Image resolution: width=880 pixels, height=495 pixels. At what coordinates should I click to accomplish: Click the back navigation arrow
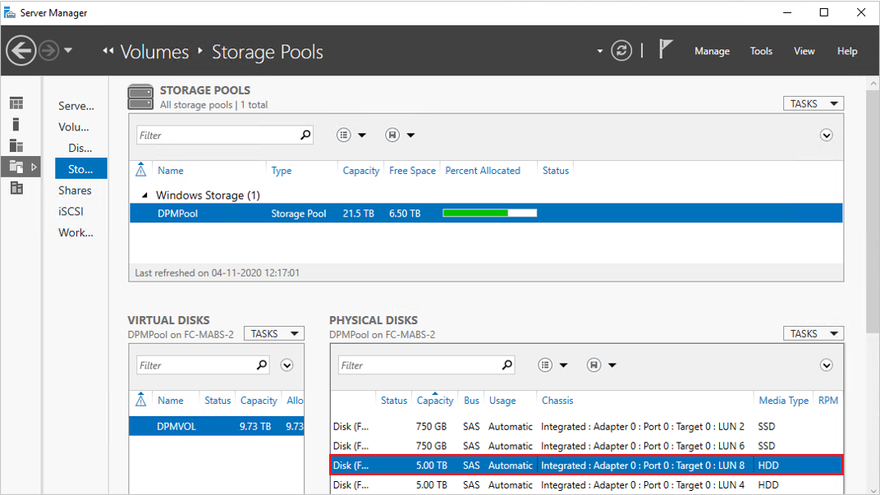pos(21,50)
